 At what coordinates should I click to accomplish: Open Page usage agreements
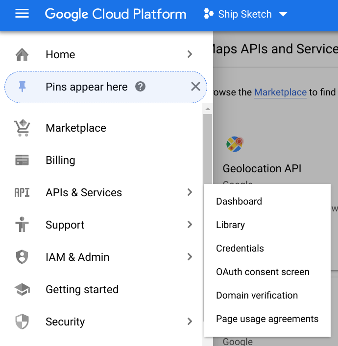267,319
